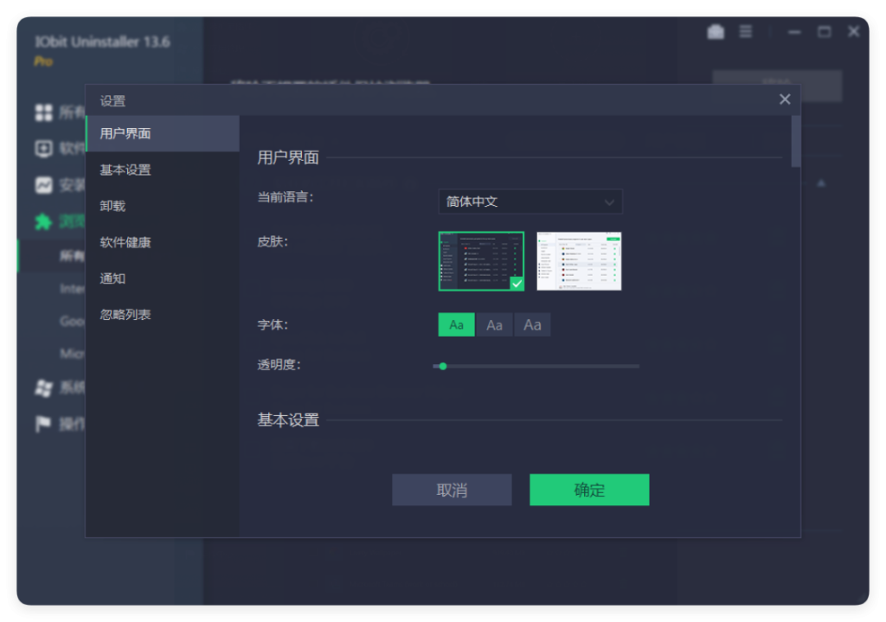Click the 透明度 transparency slider track
886x622 pixels.
click(x=536, y=366)
